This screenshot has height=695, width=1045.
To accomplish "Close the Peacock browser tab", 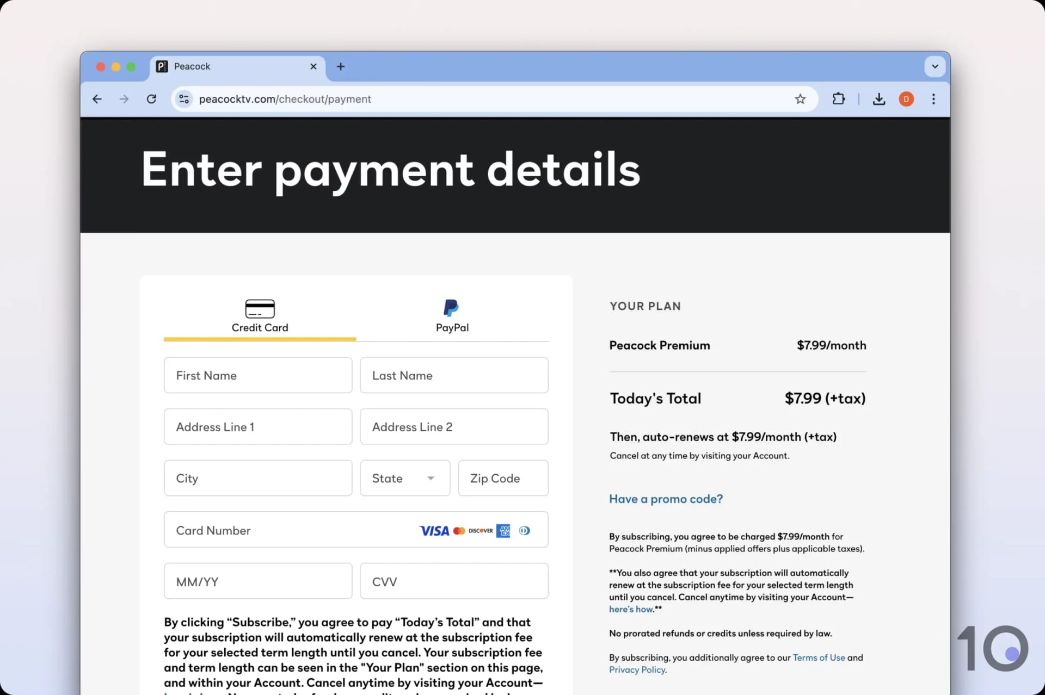I will point(313,66).
